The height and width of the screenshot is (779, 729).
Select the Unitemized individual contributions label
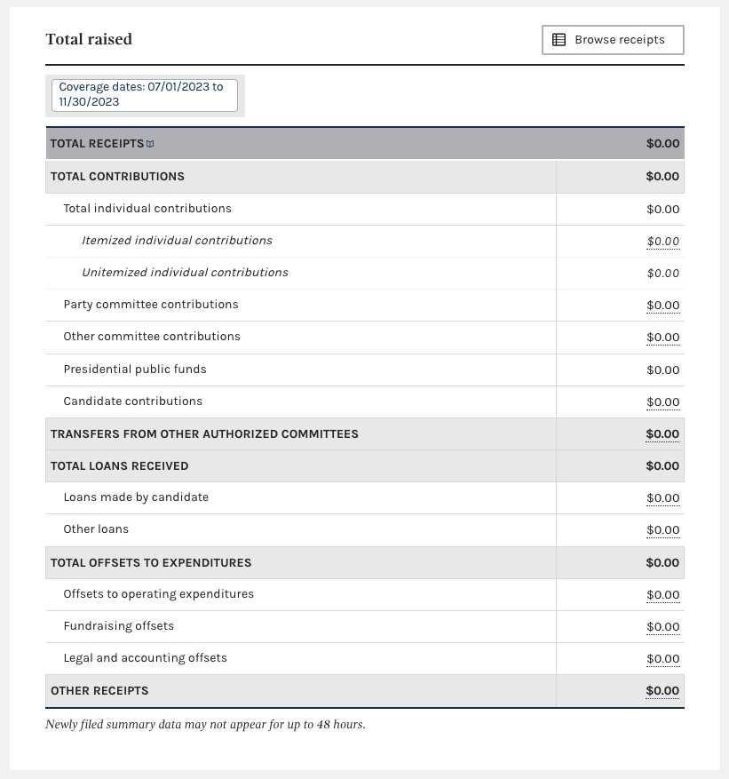pos(186,273)
